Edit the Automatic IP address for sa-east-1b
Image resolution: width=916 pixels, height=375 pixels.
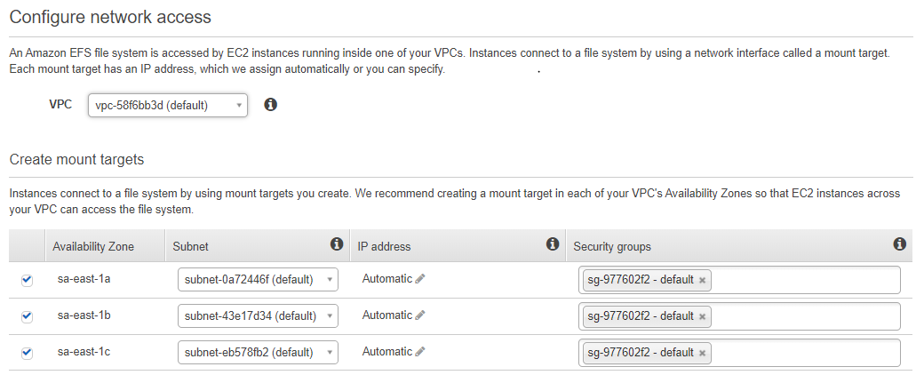pos(419,315)
